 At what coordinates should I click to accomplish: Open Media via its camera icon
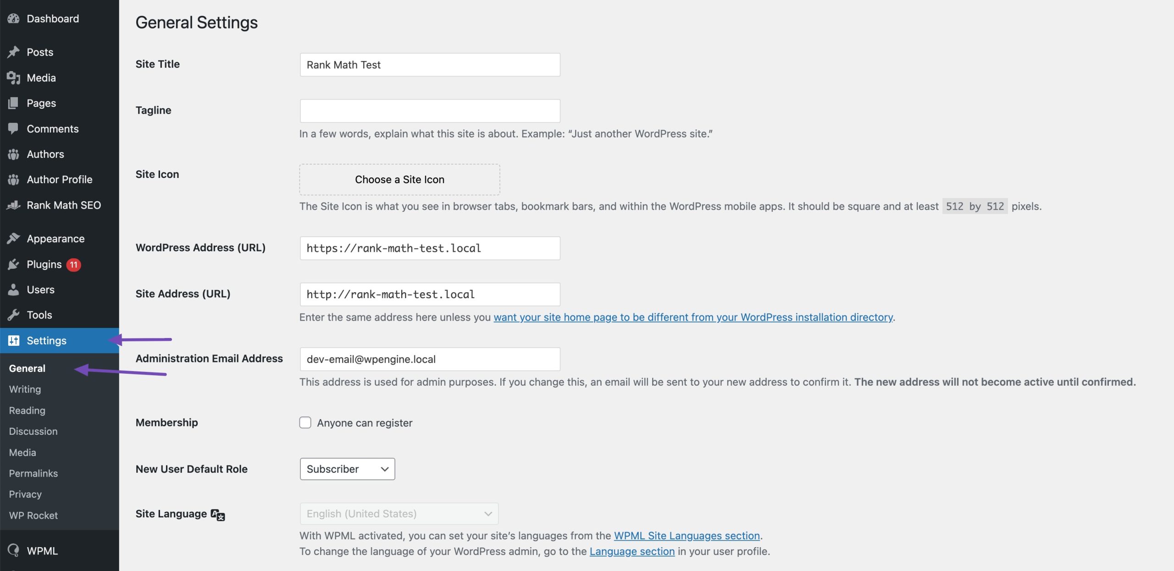pyautogui.click(x=13, y=78)
